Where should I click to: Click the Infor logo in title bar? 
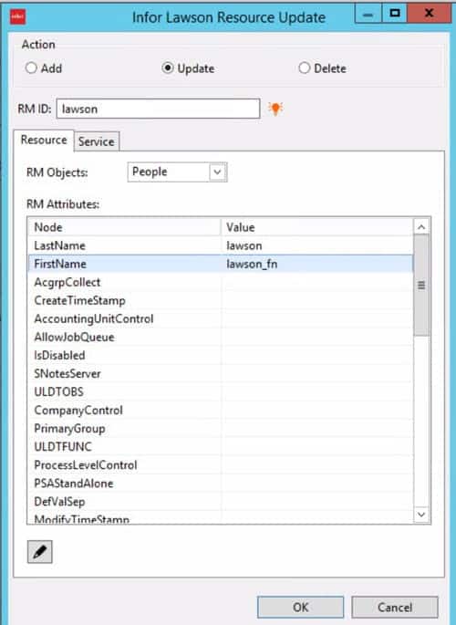[17, 16]
